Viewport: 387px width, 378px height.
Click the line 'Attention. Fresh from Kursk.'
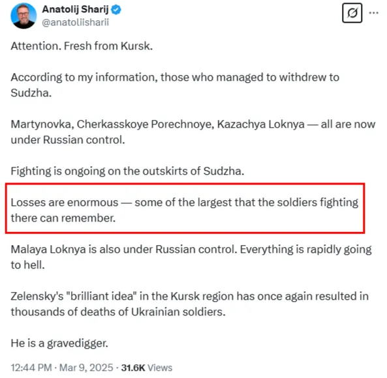pos(82,46)
